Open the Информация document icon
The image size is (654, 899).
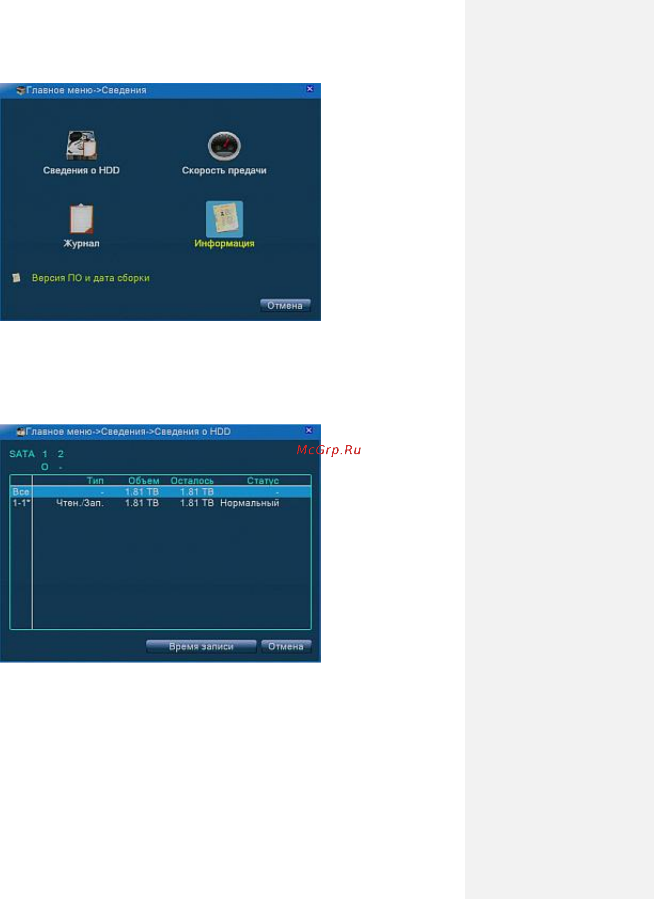pyautogui.click(x=225, y=219)
